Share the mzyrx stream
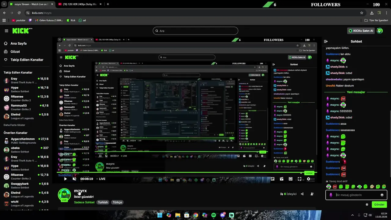Viewport: 391px width, 220px height. 302,194
